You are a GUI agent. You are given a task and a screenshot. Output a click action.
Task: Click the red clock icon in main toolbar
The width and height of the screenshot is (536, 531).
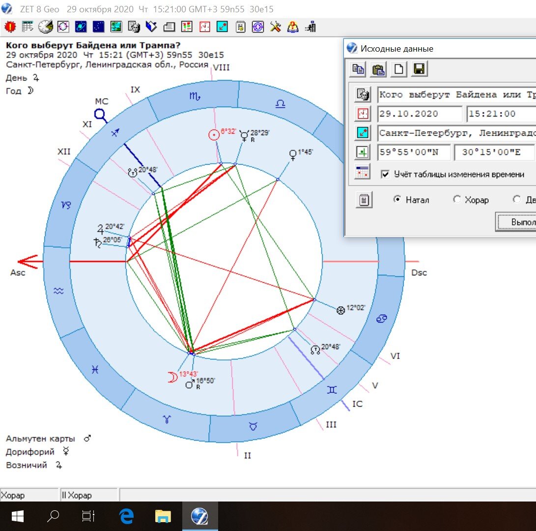[205, 27]
